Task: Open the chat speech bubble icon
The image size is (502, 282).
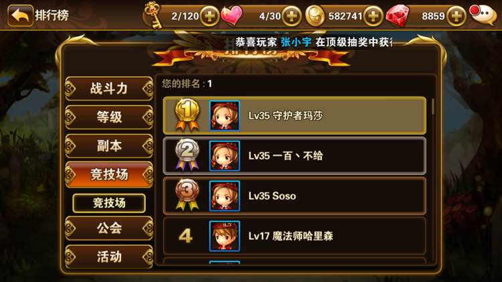Action: pyautogui.click(x=483, y=15)
